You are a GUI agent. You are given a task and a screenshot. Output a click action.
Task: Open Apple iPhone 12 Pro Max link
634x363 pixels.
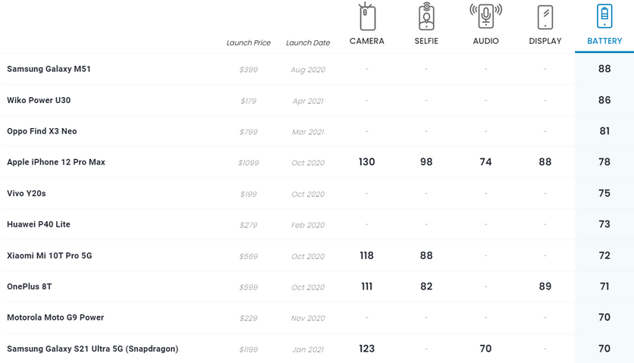(56, 162)
